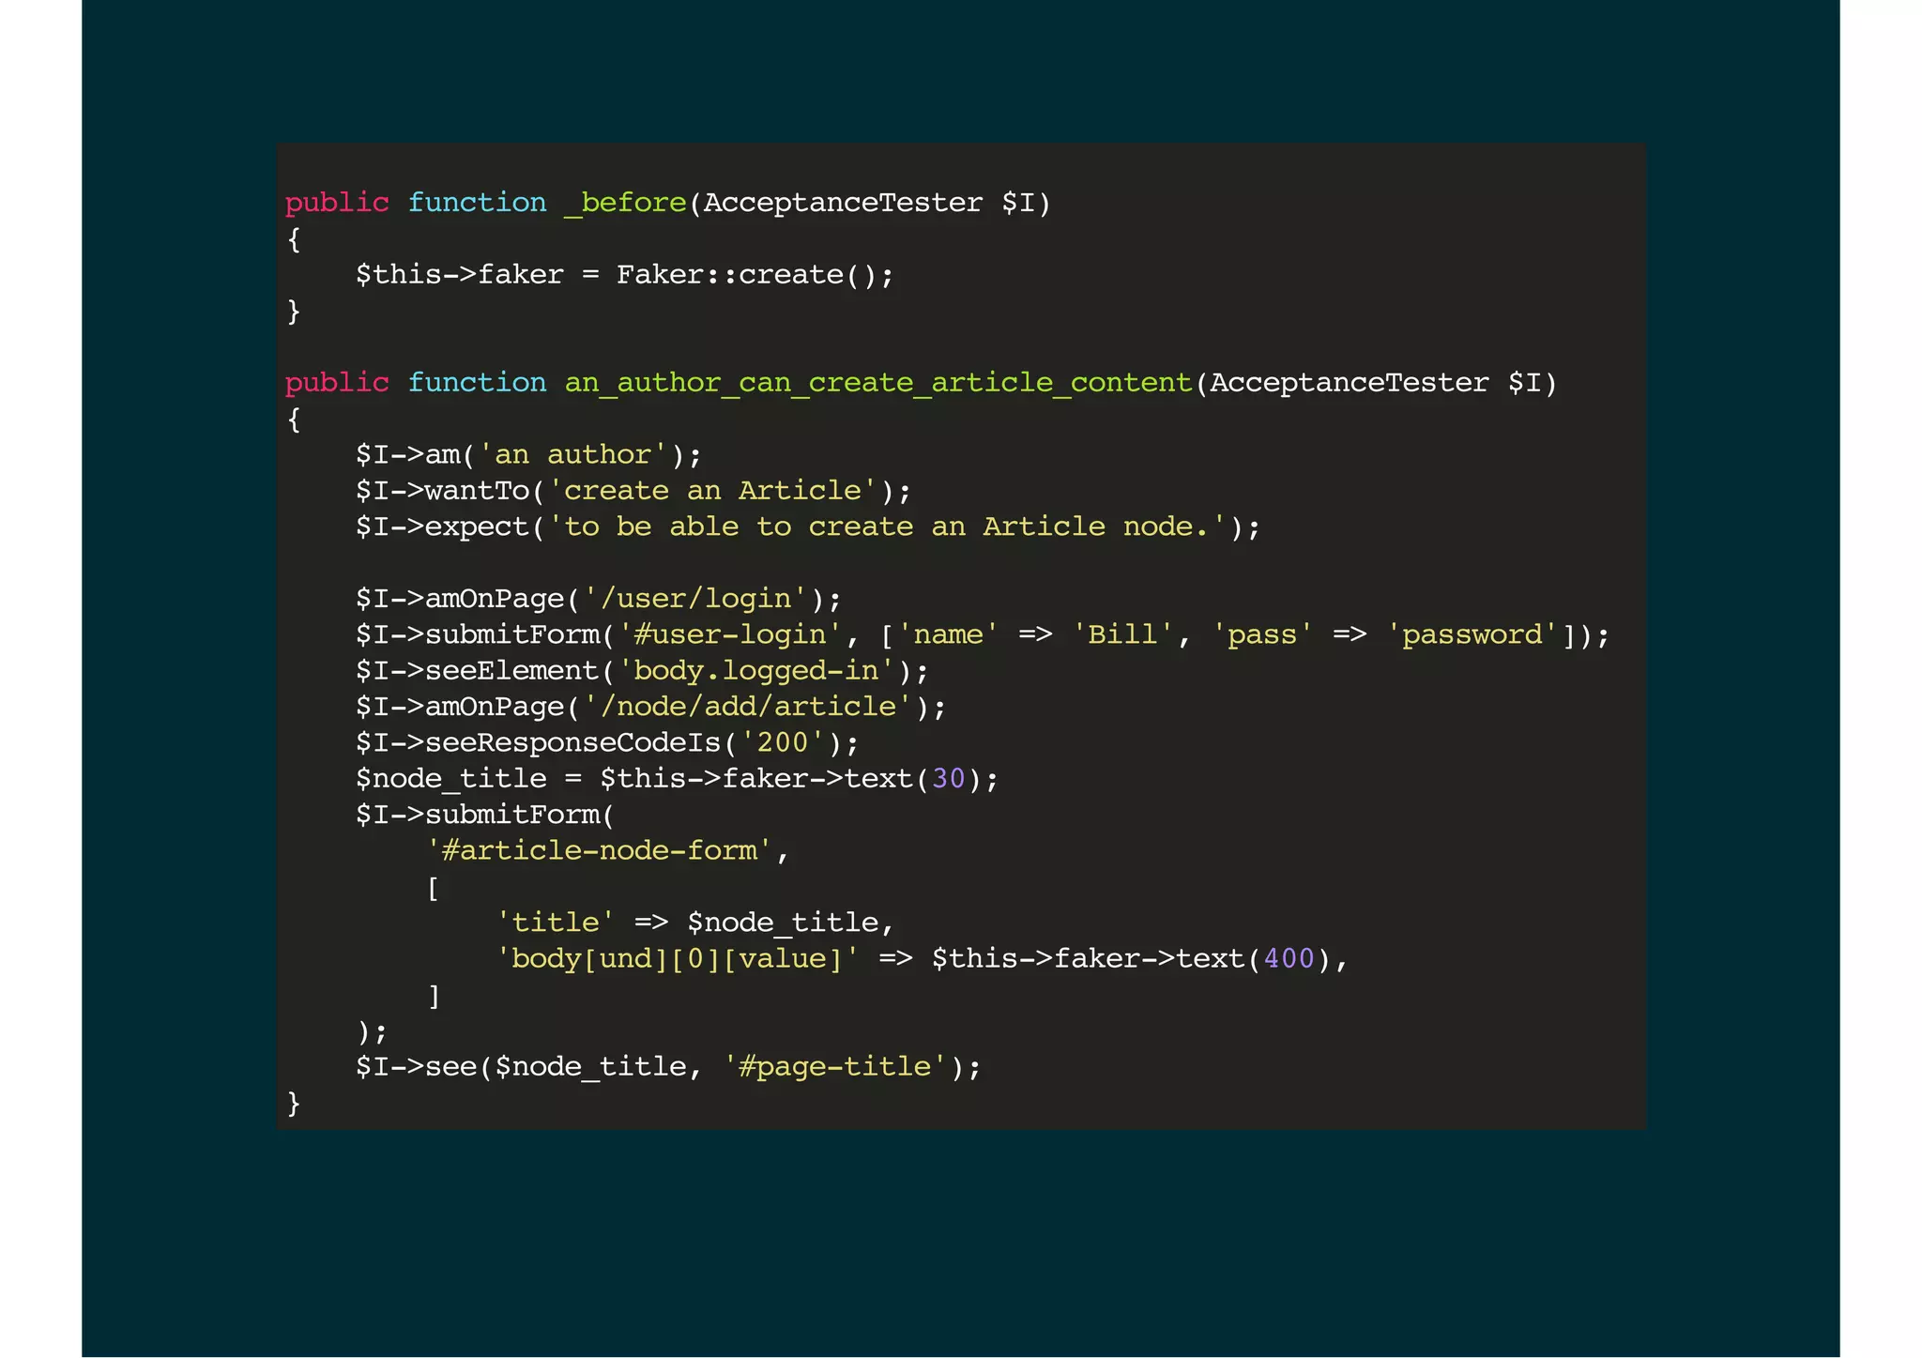Click the '_before' function name
This screenshot has width=1922, height=1358.
pyautogui.click(x=625, y=203)
